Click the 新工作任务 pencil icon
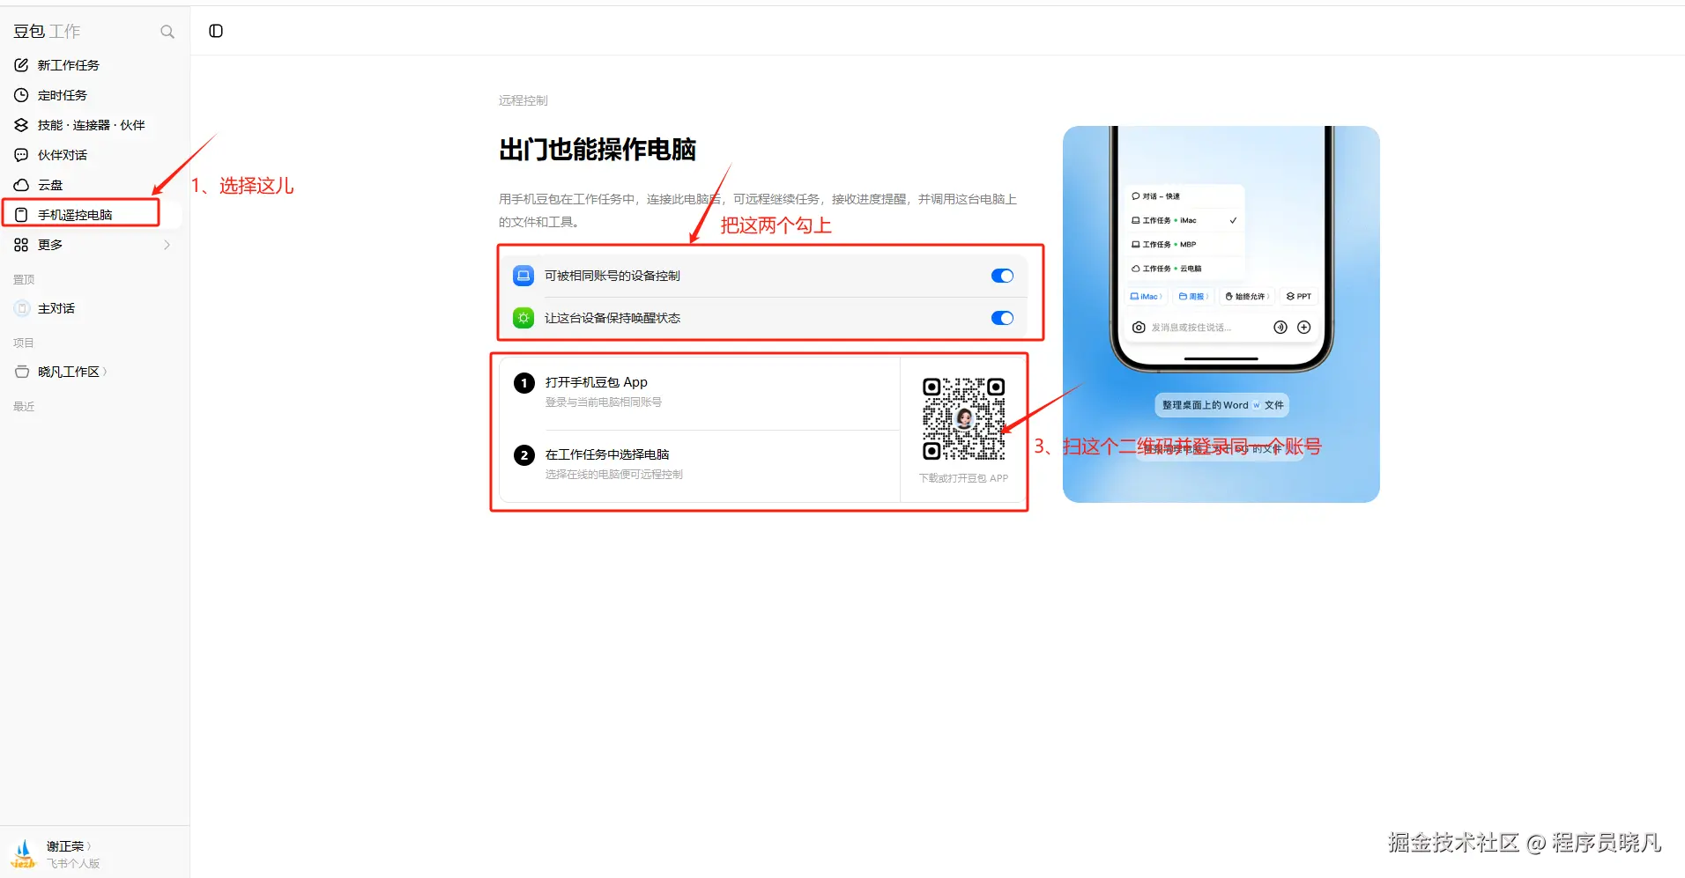Image resolution: width=1685 pixels, height=878 pixels. click(x=22, y=65)
